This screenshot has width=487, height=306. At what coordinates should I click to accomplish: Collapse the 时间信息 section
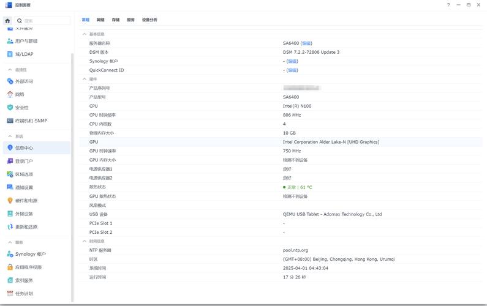tap(85, 241)
